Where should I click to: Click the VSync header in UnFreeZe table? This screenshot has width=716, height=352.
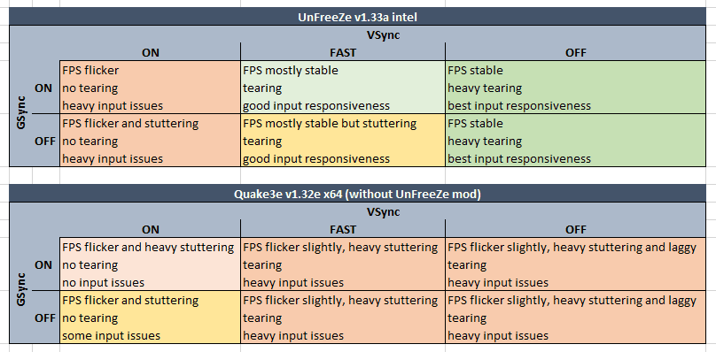click(383, 34)
